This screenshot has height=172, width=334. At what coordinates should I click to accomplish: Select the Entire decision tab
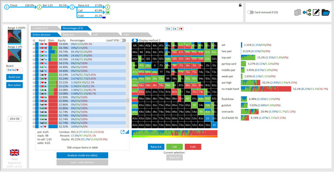tap(45, 34)
